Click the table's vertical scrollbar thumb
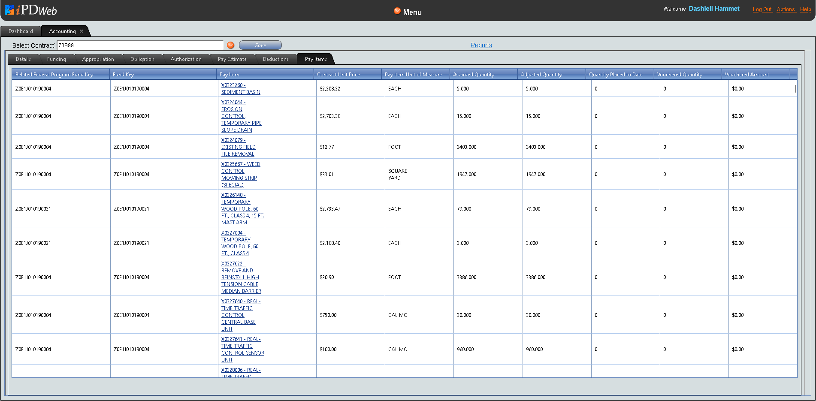The height and width of the screenshot is (401, 816). point(795,89)
